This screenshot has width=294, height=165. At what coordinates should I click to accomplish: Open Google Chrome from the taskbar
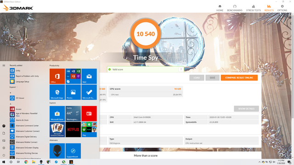(x=26, y=162)
